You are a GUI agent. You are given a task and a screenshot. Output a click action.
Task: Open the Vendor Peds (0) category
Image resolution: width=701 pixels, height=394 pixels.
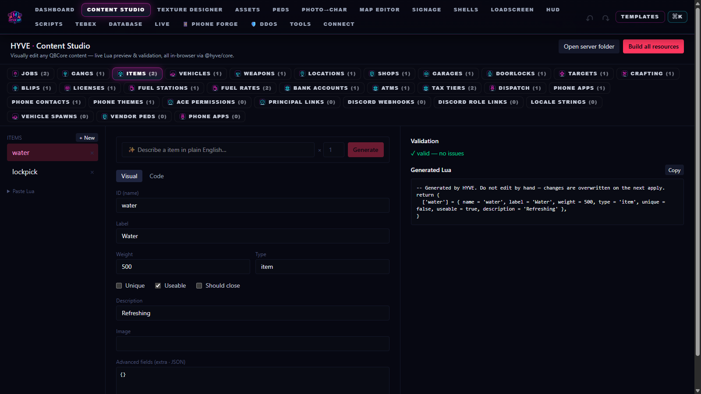pyautogui.click(x=134, y=116)
